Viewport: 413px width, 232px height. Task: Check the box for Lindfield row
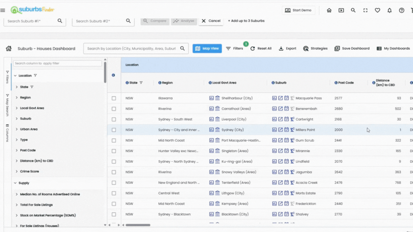tap(114, 161)
